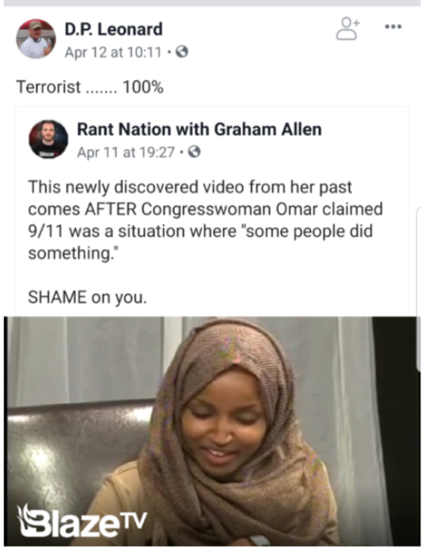428x554 pixels.
Task: Visit Rant Nation with Graham Allen page
Action: [199, 129]
